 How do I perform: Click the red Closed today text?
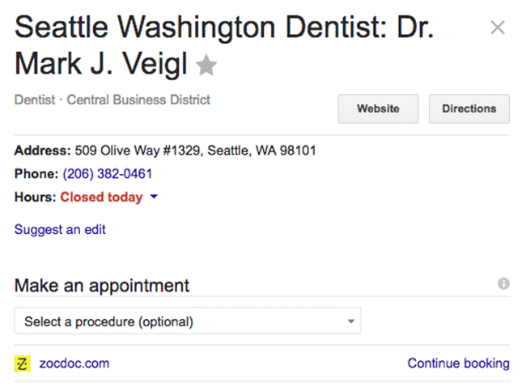coord(101,197)
